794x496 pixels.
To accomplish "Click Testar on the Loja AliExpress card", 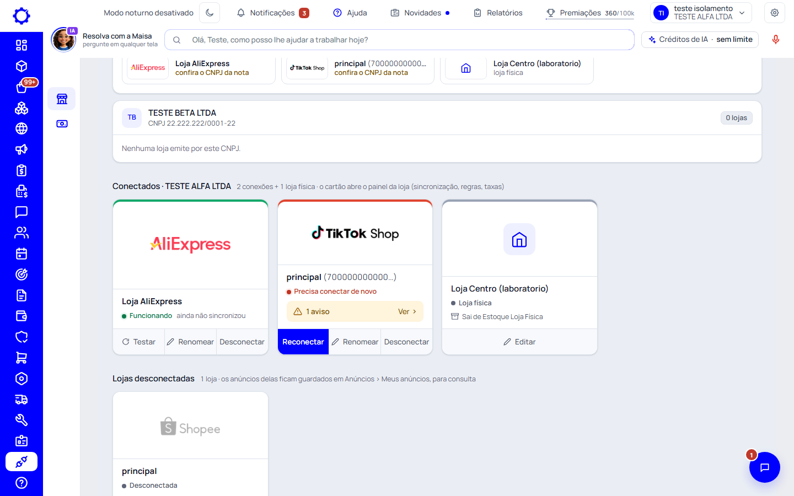I will click(x=139, y=342).
